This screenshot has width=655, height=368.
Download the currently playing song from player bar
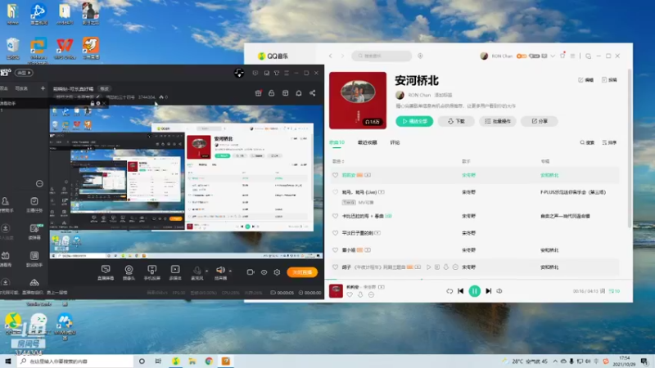[360, 295]
